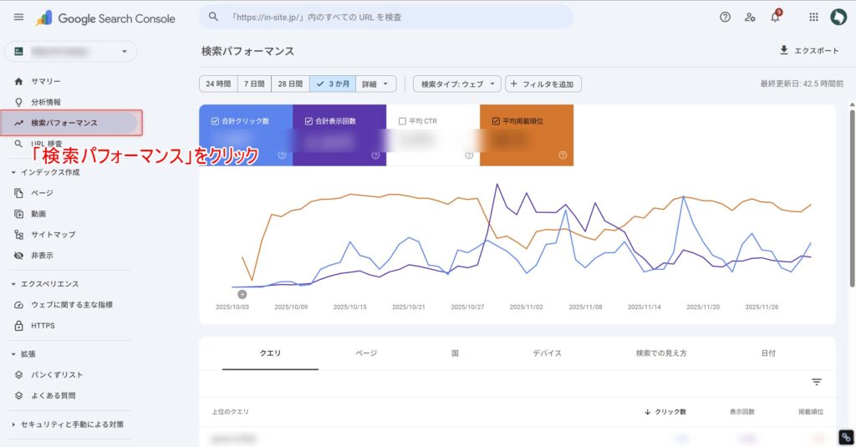The image size is (856, 447).
Task: Click the 非表示 crossed-eye icon
Action: tap(18, 256)
